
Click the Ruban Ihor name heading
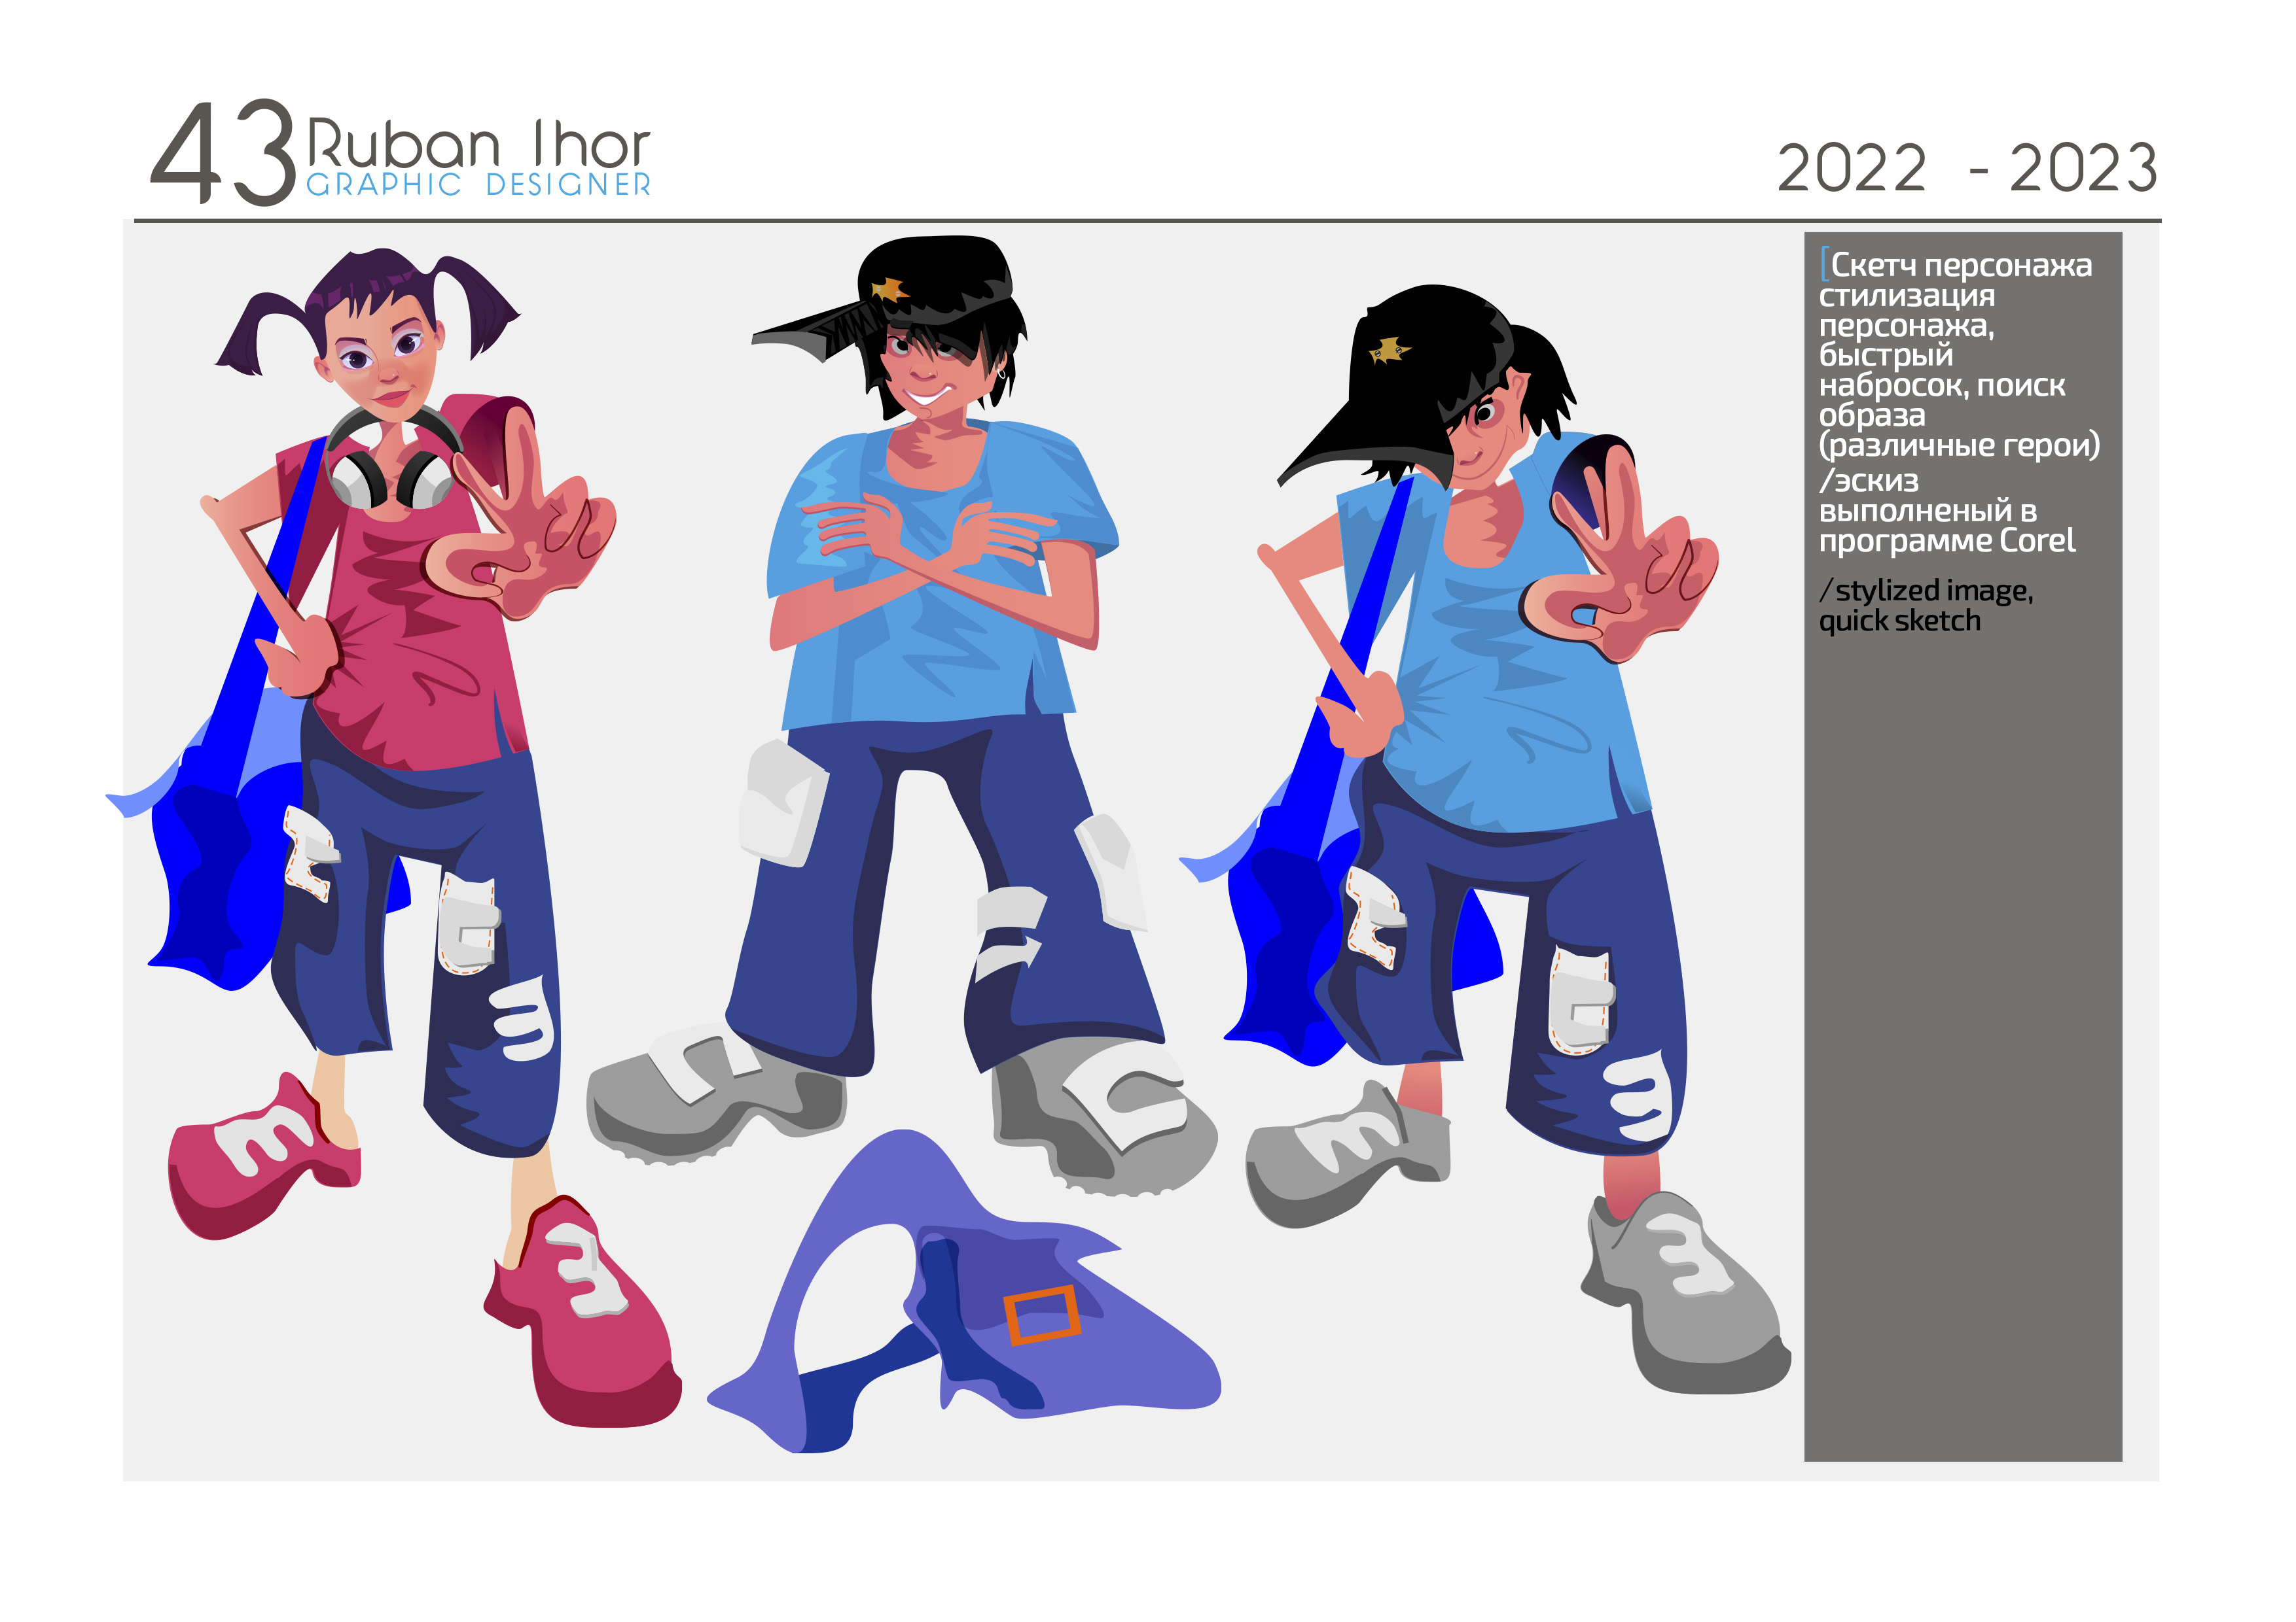click(x=479, y=145)
